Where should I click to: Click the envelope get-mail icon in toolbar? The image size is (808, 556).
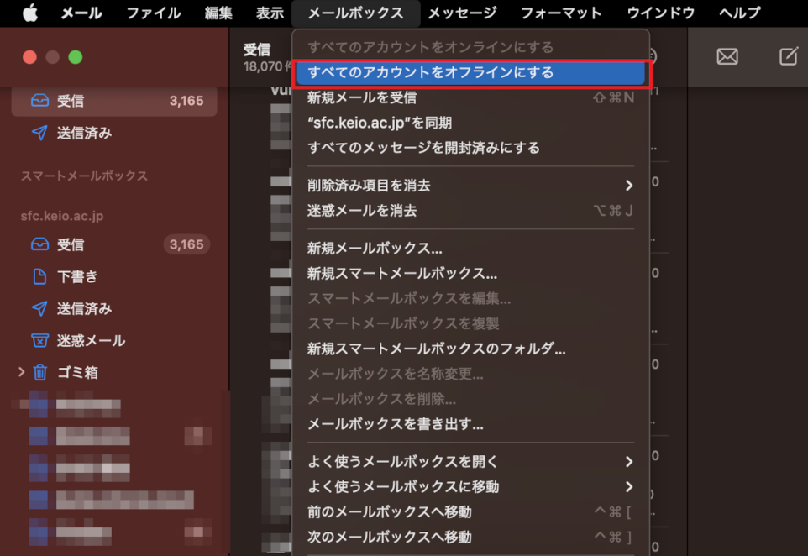[x=727, y=56]
